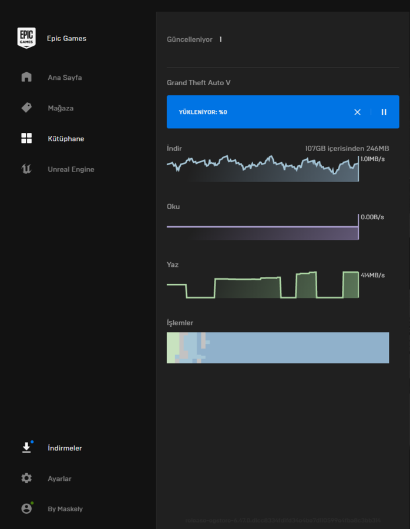Select Unreal Engine menu label

71,169
